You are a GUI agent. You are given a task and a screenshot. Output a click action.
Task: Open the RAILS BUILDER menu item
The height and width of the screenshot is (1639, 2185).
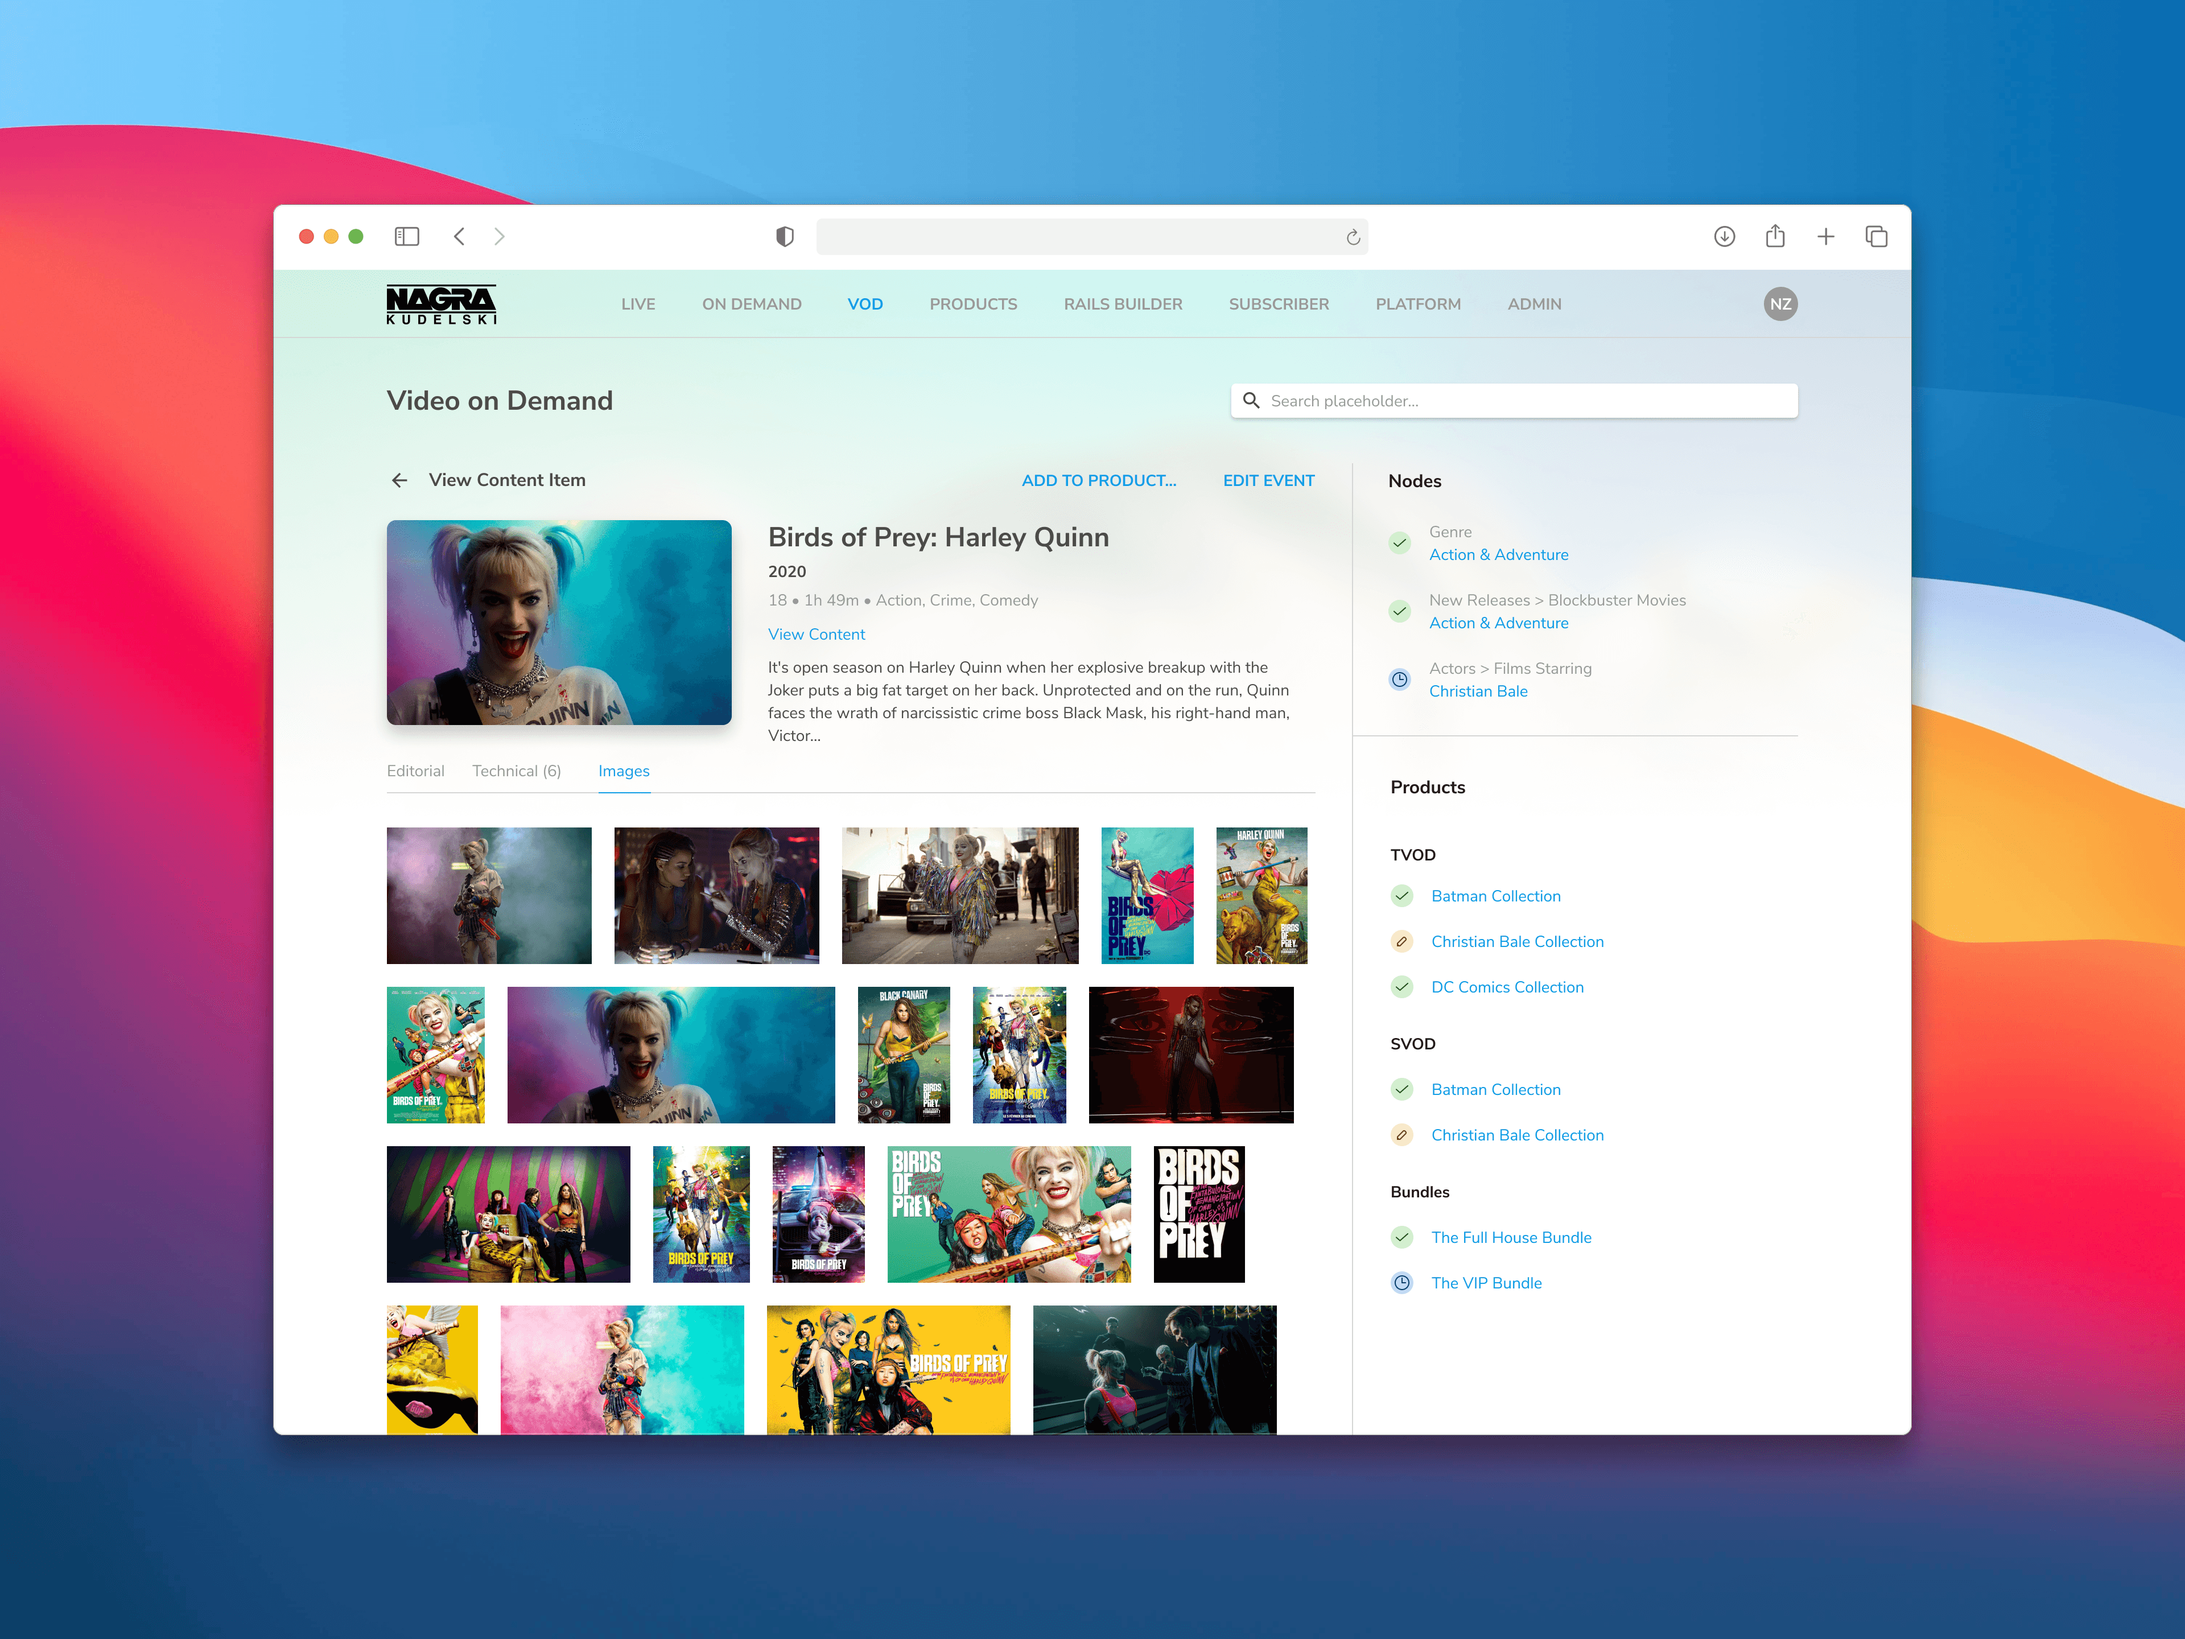[x=1122, y=304]
